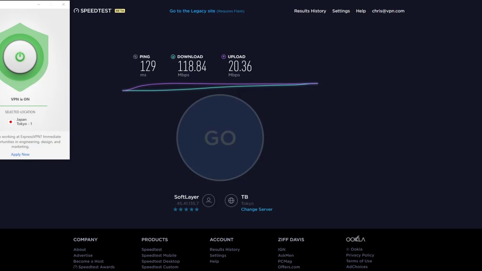Click the SoftLayer user profile icon
Image resolution: width=482 pixels, height=271 pixels.
pos(209,201)
